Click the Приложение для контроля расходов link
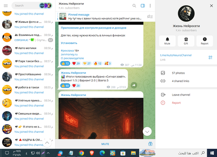The image size is (217, 157). (93, 28)
